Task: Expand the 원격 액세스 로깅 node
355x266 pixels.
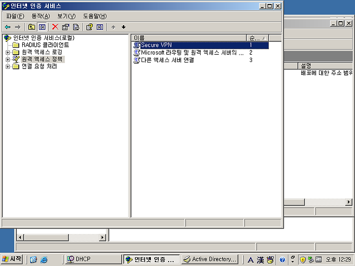Action: [x=8, y=52]
